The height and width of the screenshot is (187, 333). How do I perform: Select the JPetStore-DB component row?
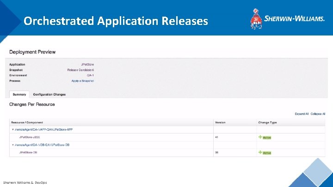coord(167,153)
